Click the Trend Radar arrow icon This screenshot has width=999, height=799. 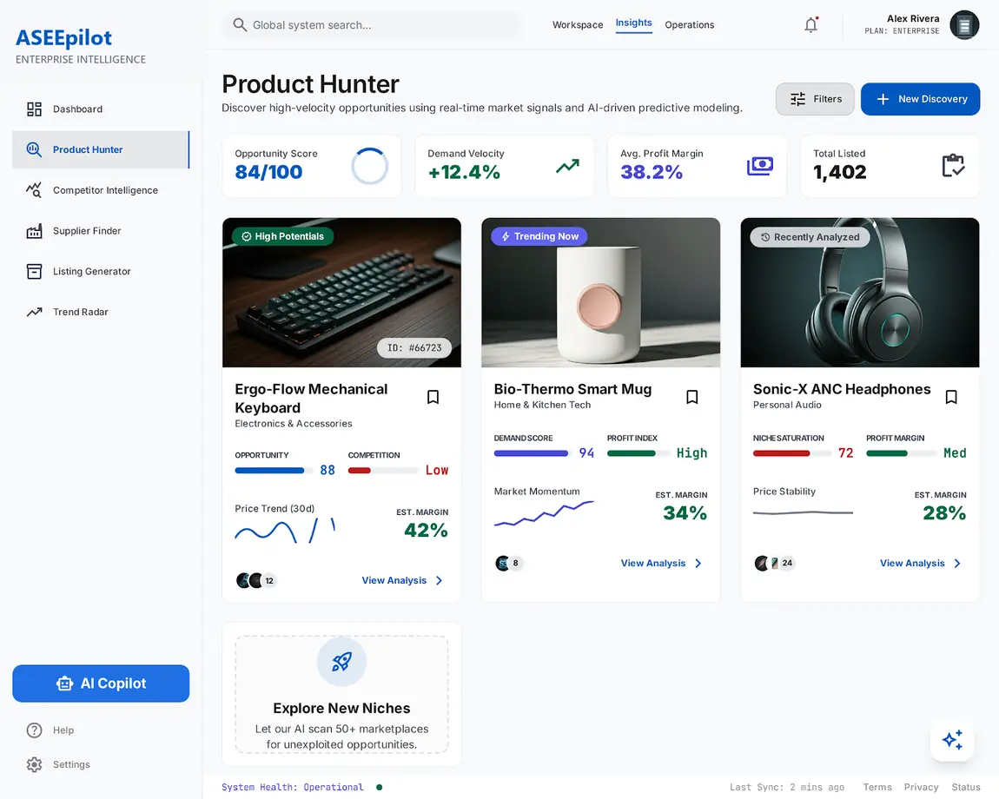tap(35, 312)
